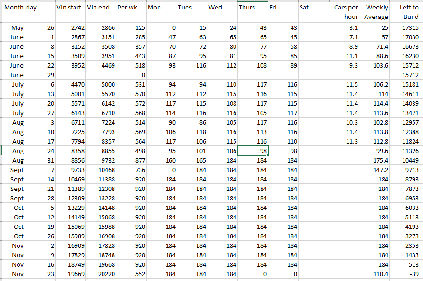Click the Vin start cell containing 2742

tap(70, 28)
